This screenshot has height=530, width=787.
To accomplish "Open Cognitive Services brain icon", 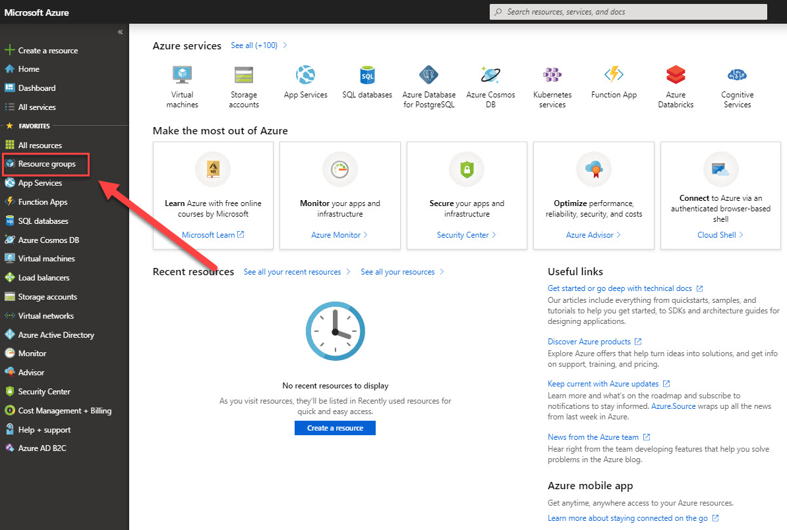I will [737, 74].
